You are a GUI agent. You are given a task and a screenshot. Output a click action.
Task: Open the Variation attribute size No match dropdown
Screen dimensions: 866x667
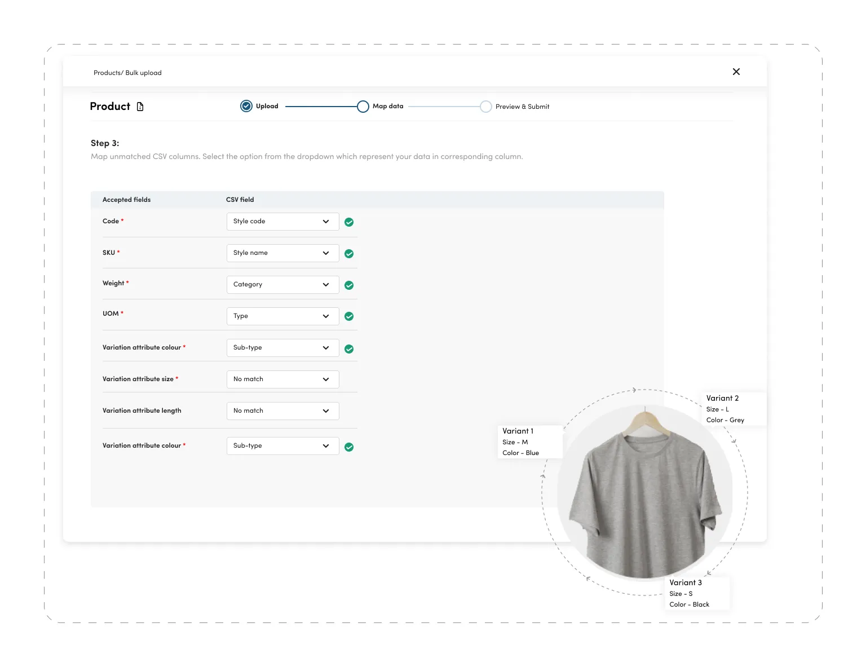coord(282,379)
